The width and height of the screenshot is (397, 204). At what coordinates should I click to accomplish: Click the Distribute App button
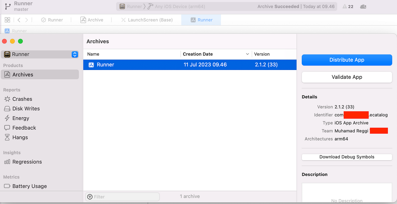347,60
